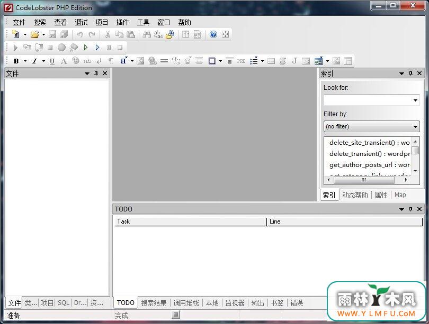Click the Paragraph pilcrow icon

click(x=111, y=61)
